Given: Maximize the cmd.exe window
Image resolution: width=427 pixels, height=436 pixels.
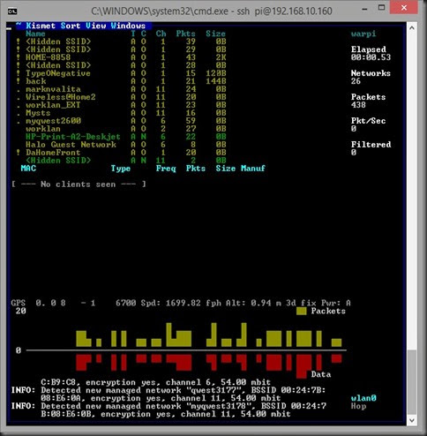Looking at the screenshot, I should pos(381,8).
